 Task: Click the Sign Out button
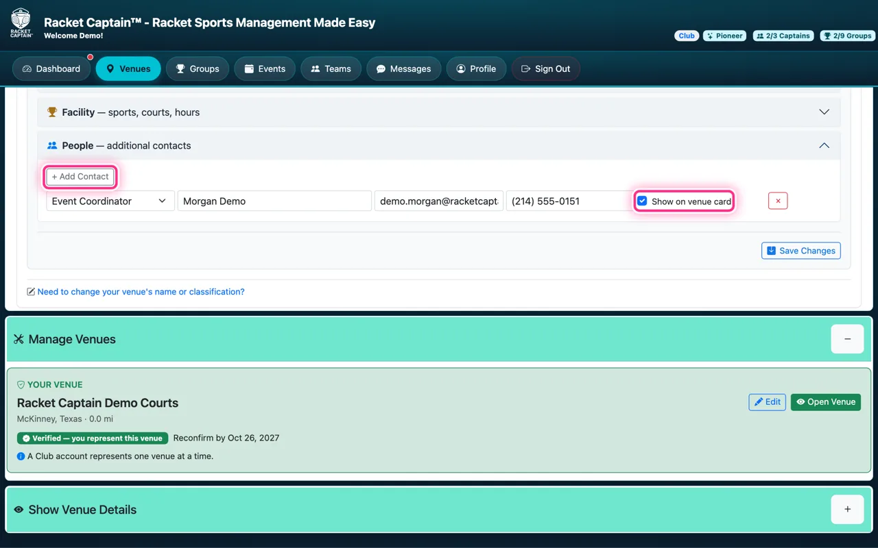[x=545, y=68]
